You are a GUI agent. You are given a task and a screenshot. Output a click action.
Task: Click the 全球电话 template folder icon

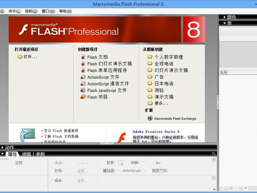click(150, 63)
